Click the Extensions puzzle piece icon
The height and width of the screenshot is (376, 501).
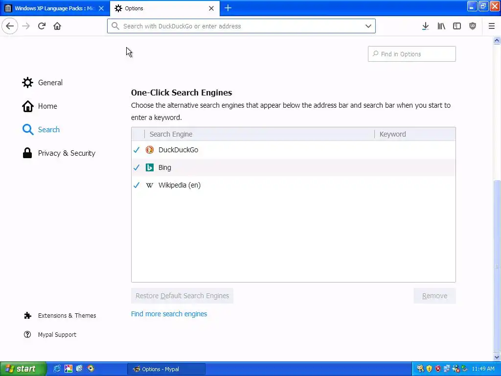[x=27, y=316]
